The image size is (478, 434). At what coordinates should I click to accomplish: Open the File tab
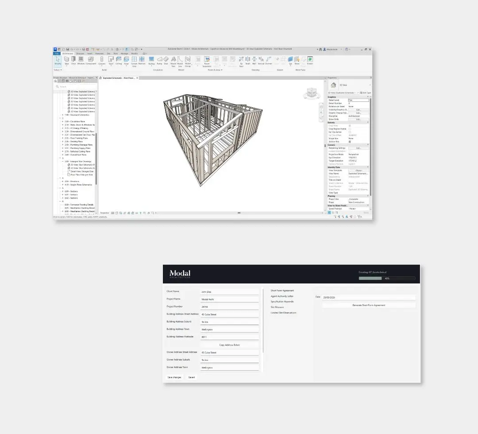click(x=57, y=54)
